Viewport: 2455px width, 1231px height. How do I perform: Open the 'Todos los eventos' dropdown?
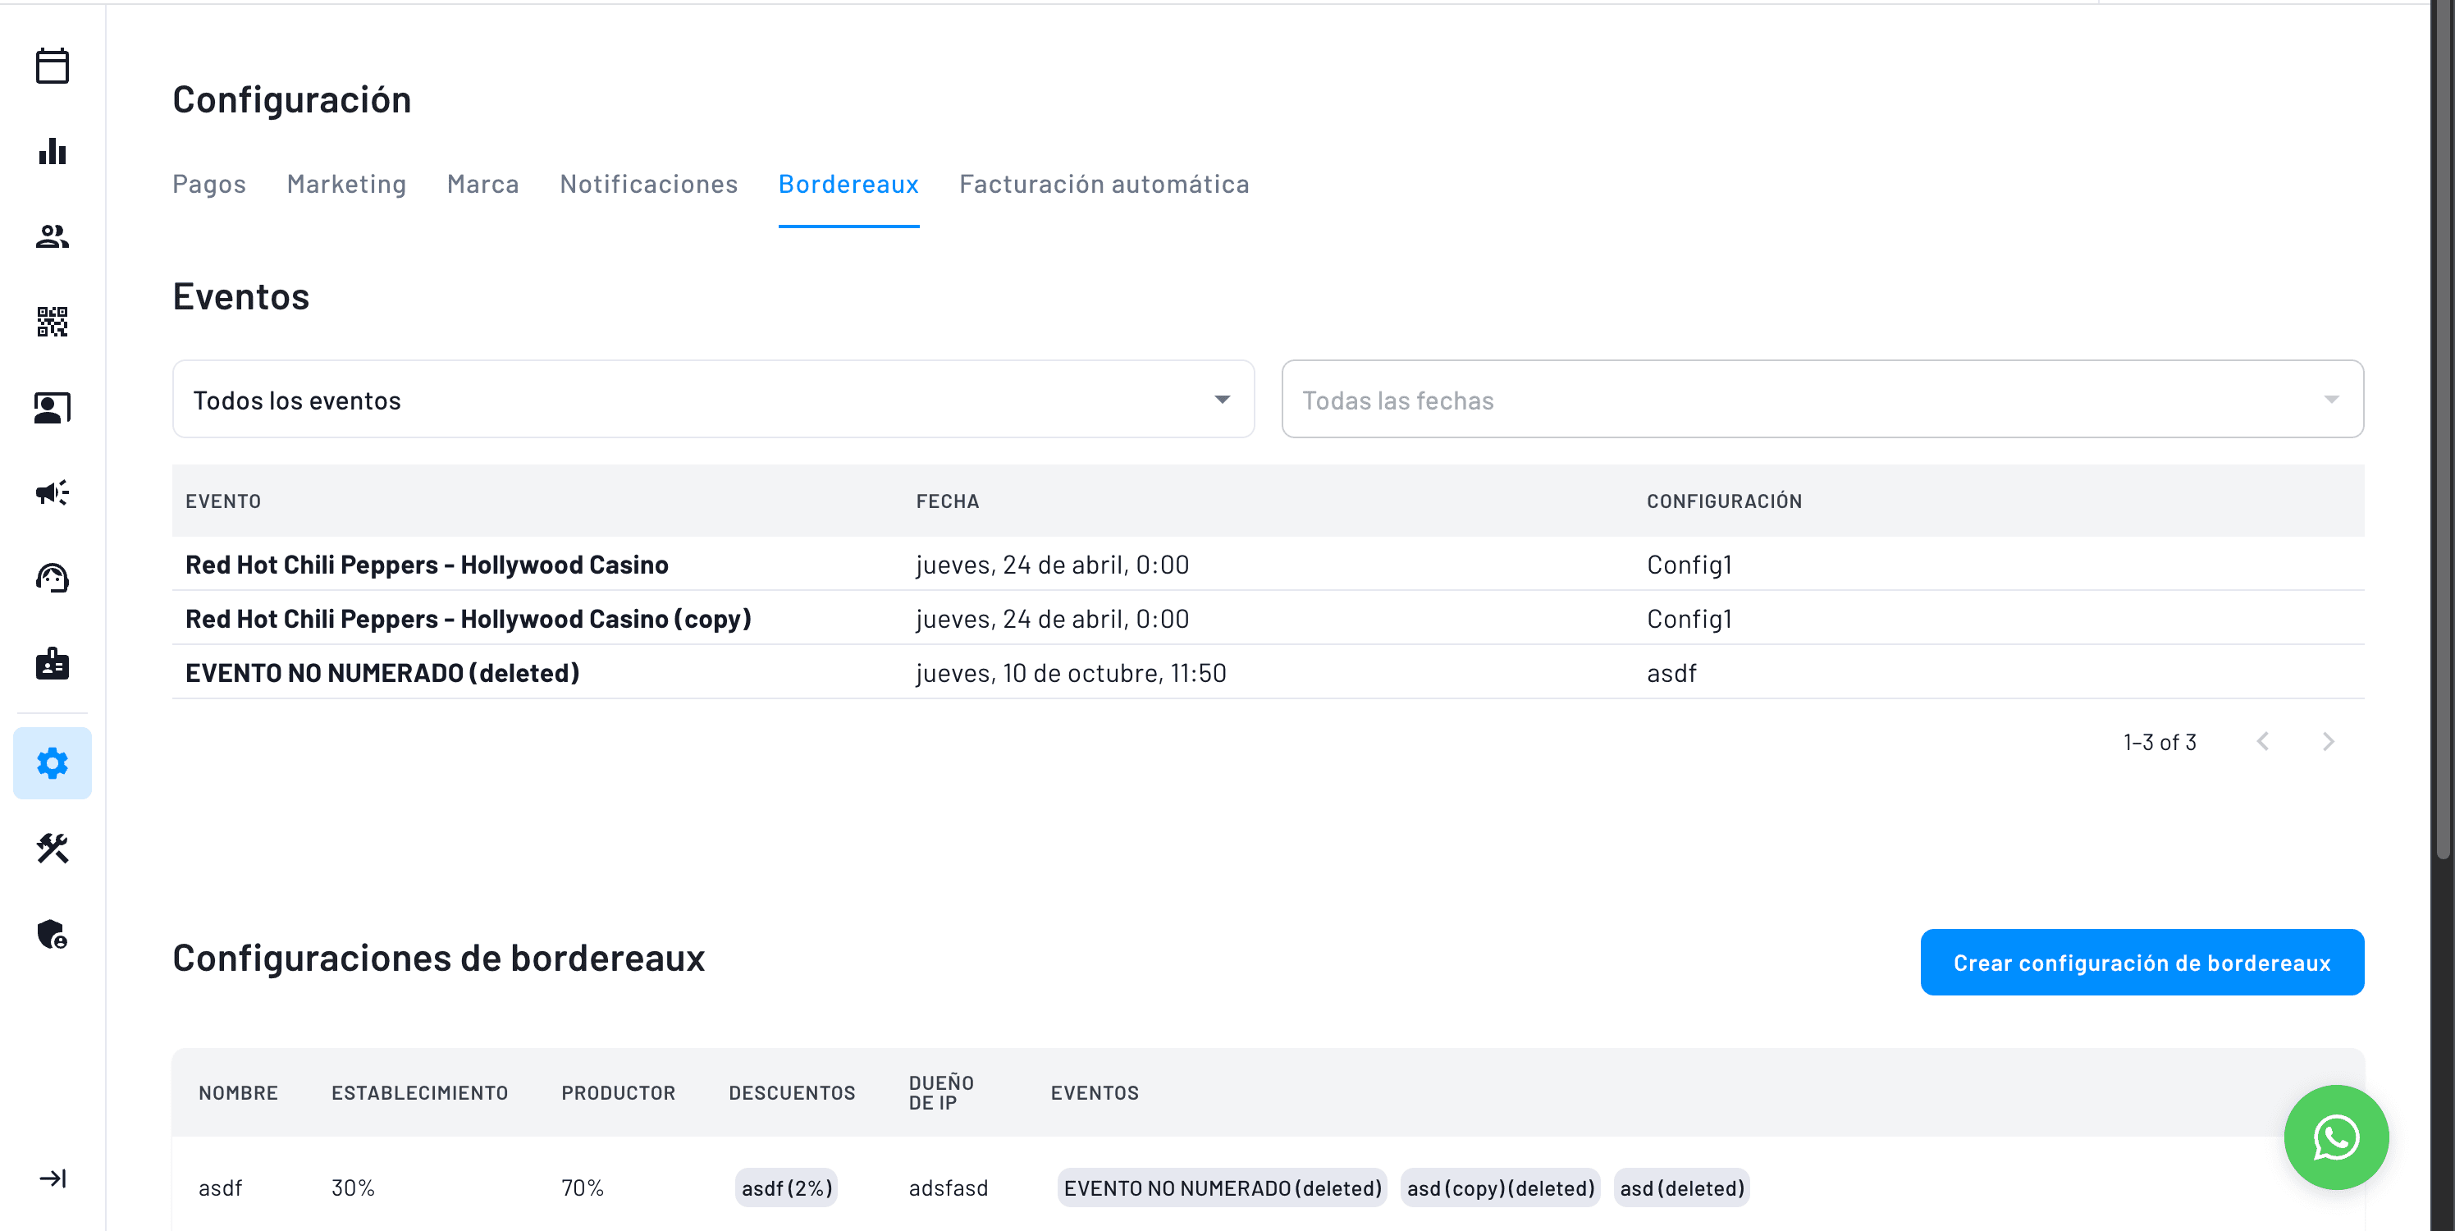[x=713, y=400]
